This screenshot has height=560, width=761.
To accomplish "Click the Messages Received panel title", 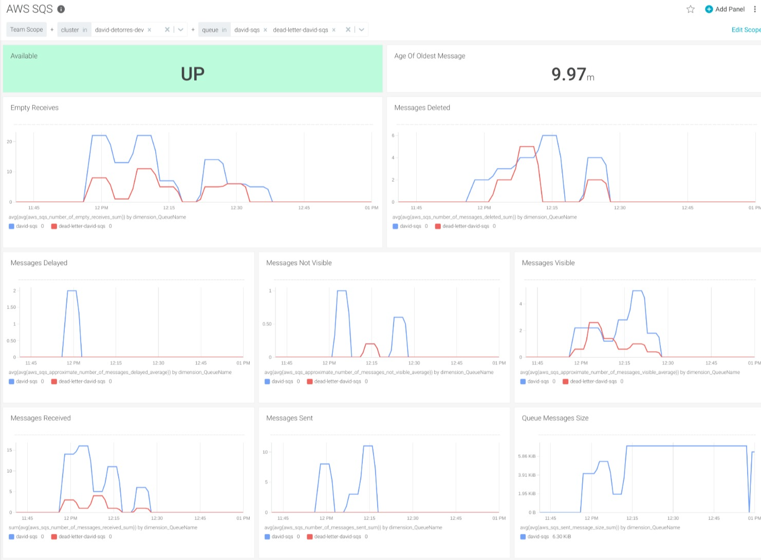I will pos(41,418).
